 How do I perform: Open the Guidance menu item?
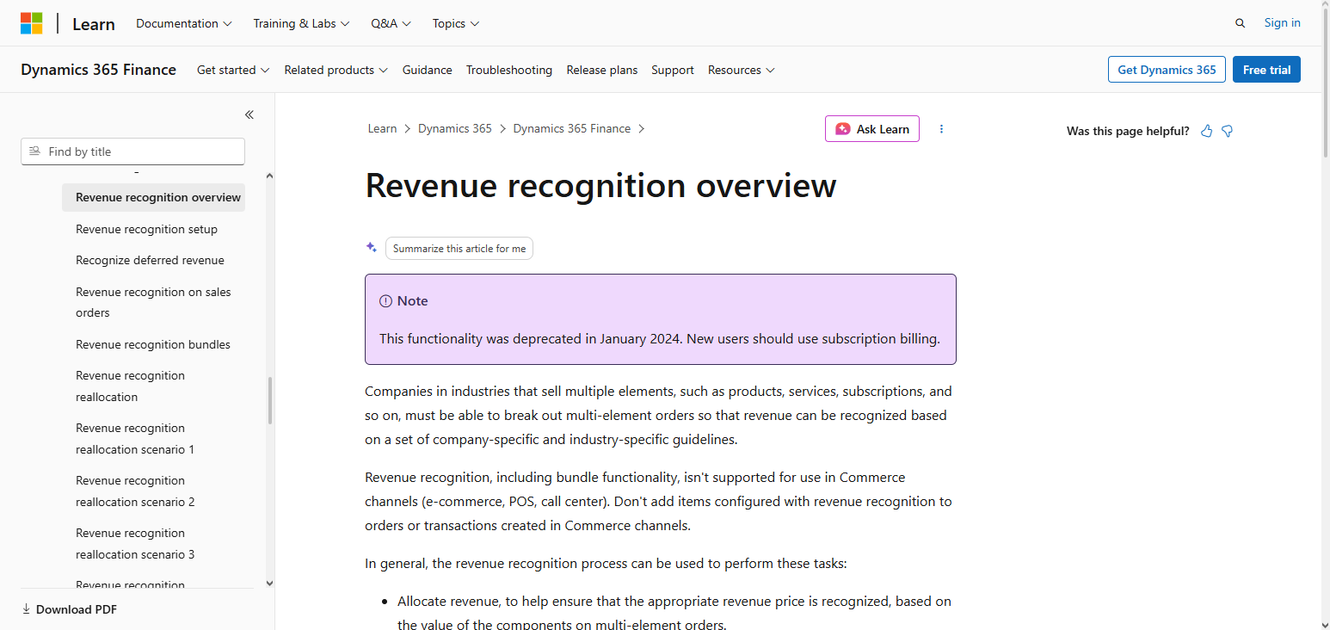[x=427, y=70]
